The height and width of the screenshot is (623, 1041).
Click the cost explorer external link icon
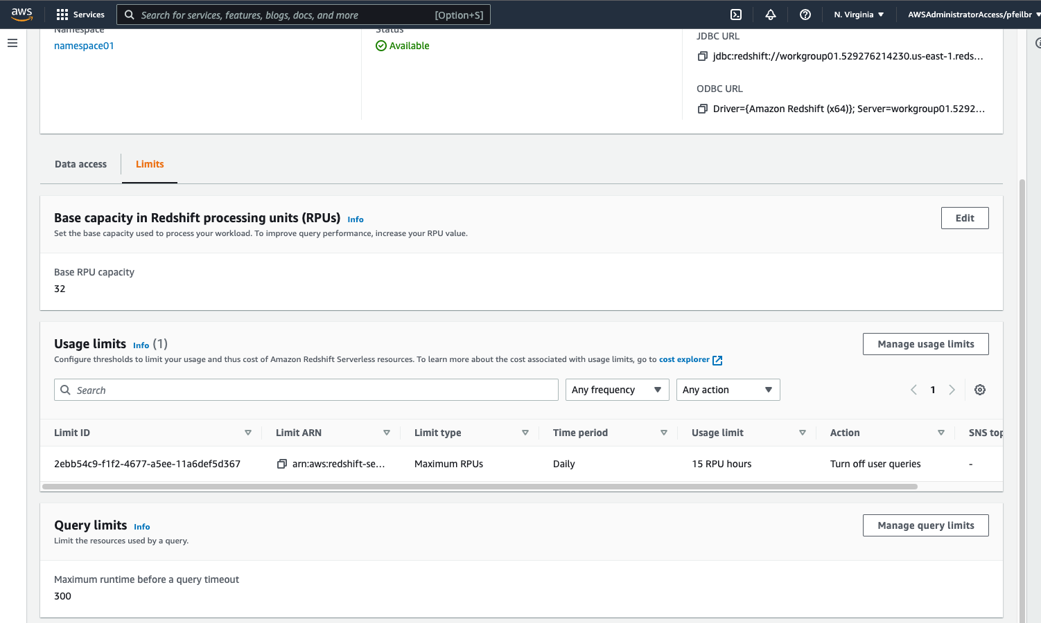[718, 360]
